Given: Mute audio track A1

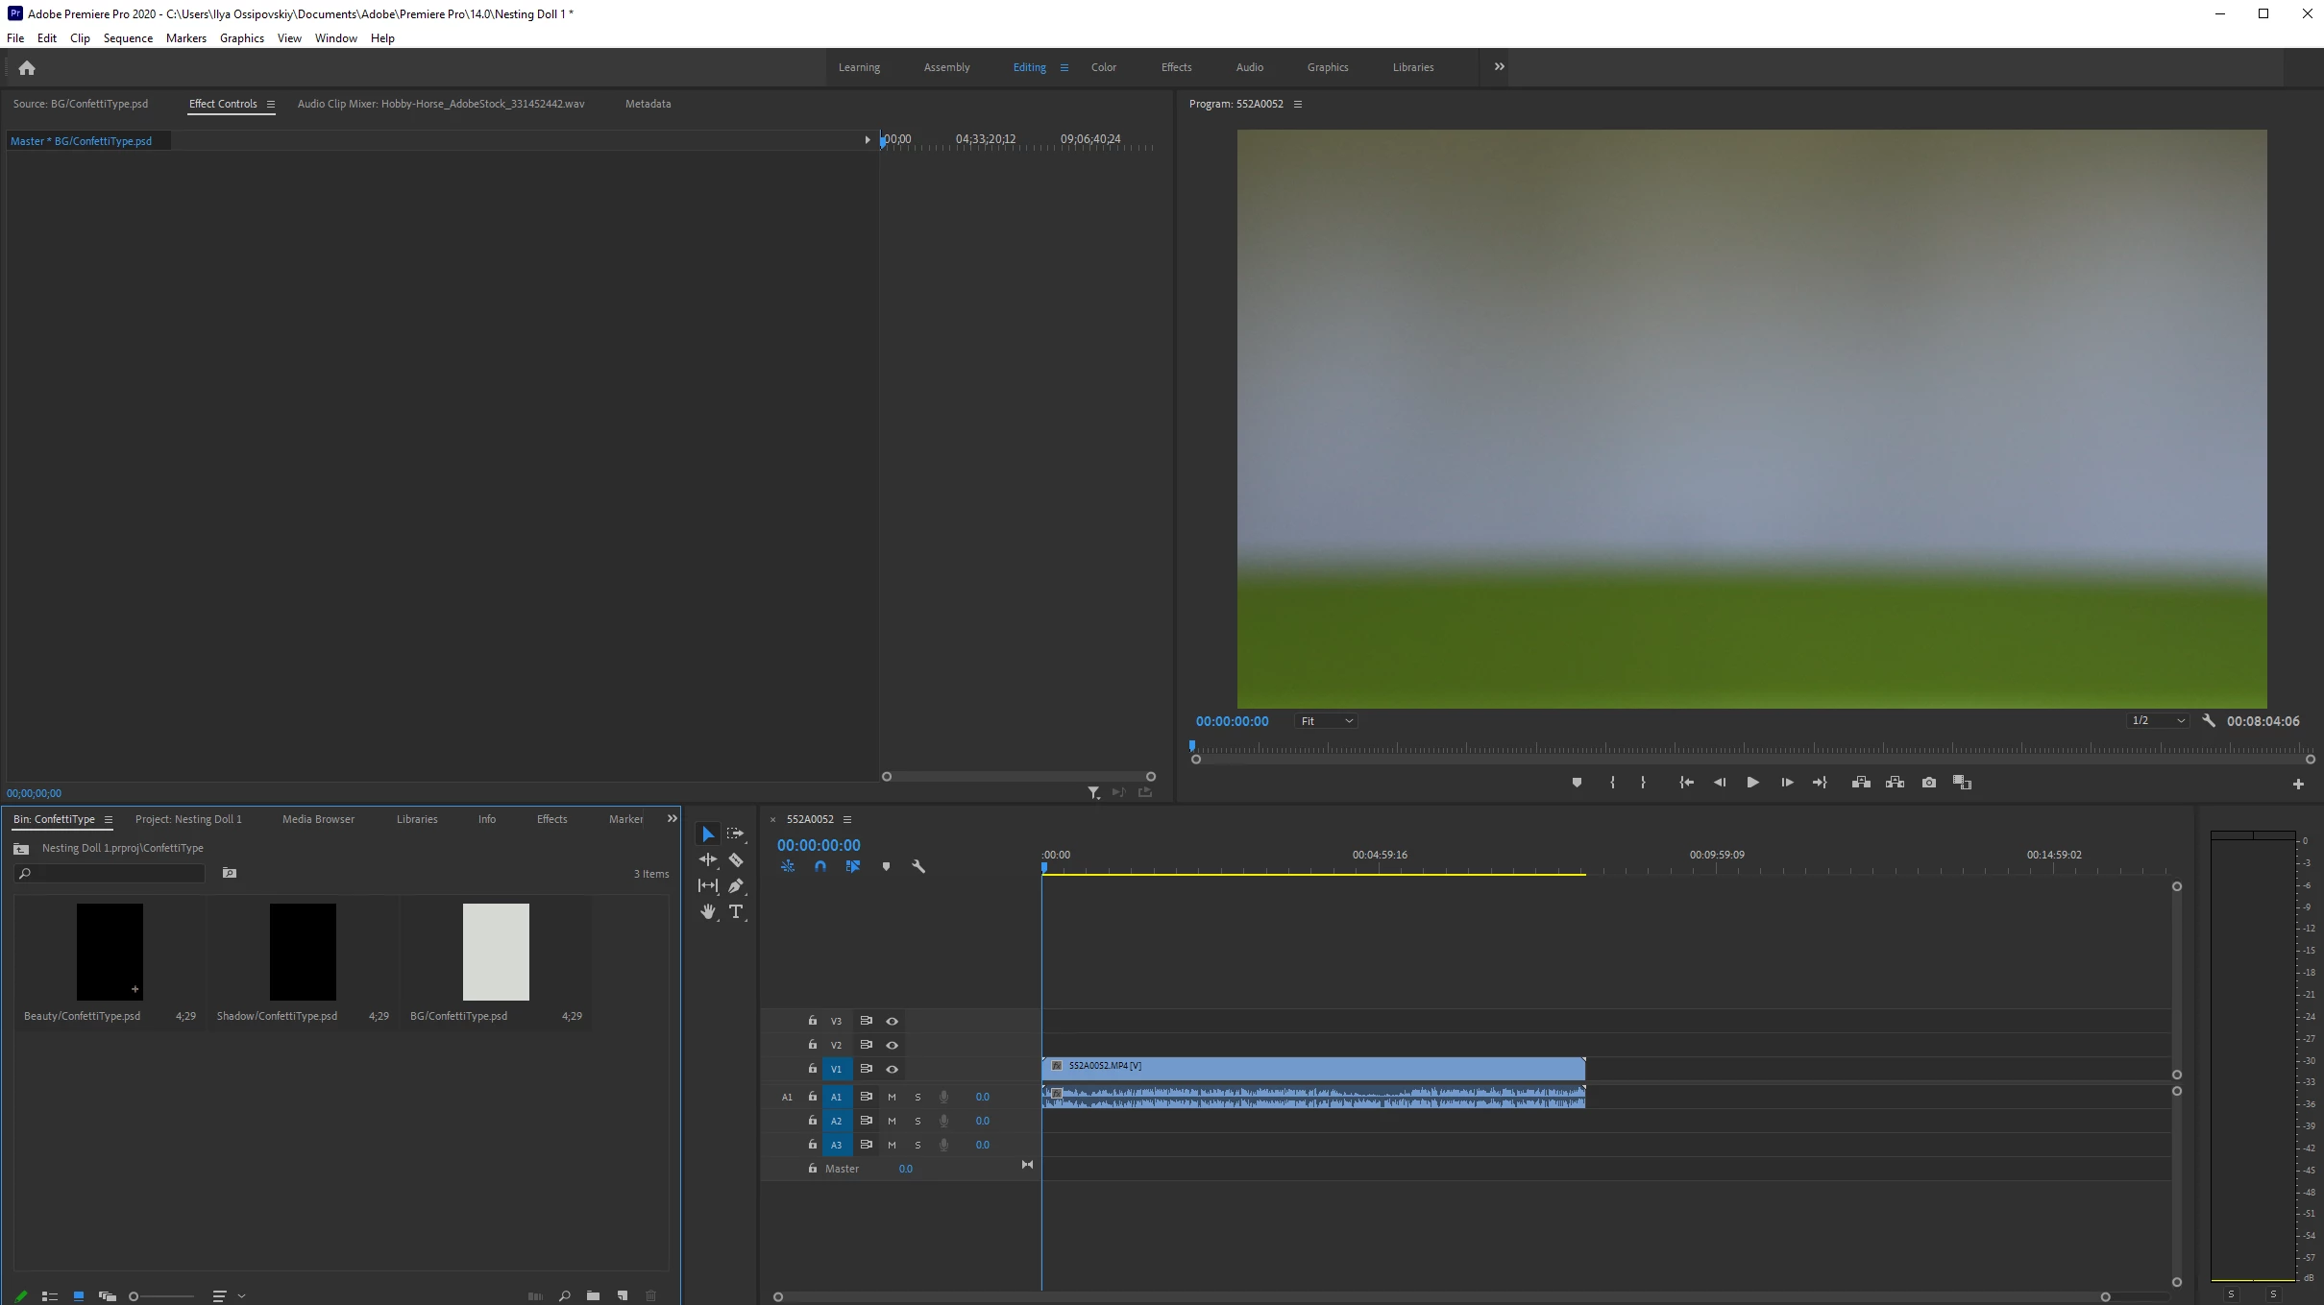Looking at the screenshot, I should [x=892, y=1097].
